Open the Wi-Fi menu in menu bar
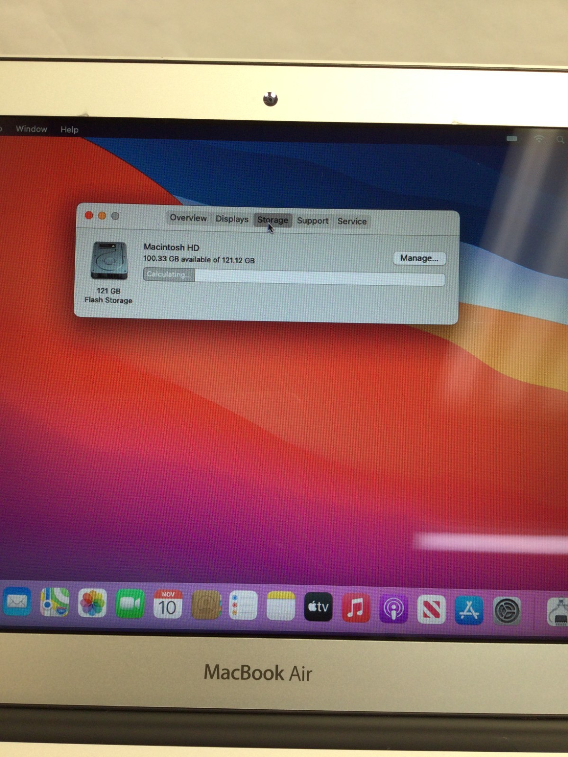Image resolution: width=568 pixels, height=757 pixels. click(x=539, y=139)
